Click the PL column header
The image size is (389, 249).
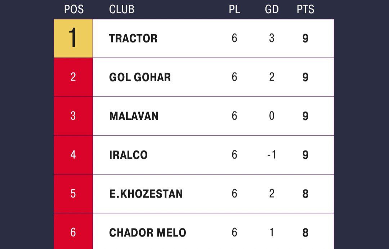coord(234,9)
